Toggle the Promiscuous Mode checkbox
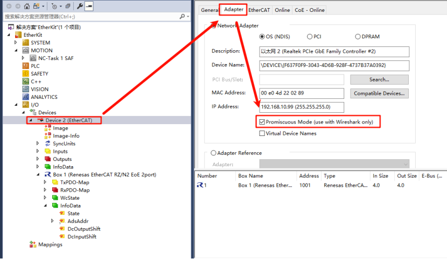This screenshot has height=259, width=447. [x=262, y=122]
